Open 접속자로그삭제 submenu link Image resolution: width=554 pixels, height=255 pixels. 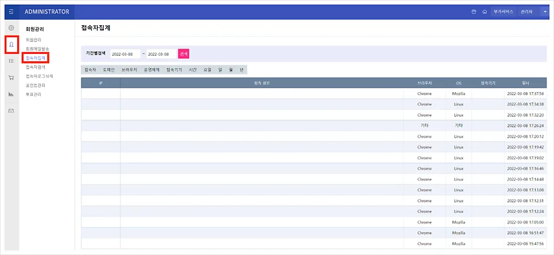coord(39,76)
